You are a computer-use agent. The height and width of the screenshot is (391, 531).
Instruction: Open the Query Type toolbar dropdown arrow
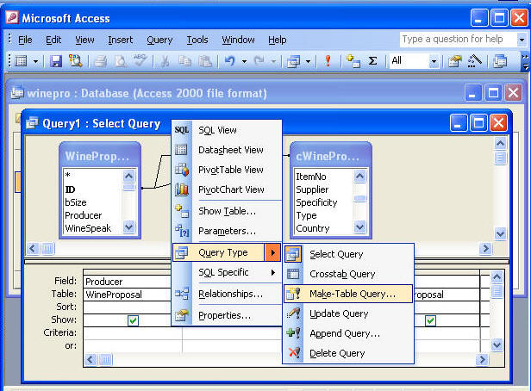click(x=309, y=61)
